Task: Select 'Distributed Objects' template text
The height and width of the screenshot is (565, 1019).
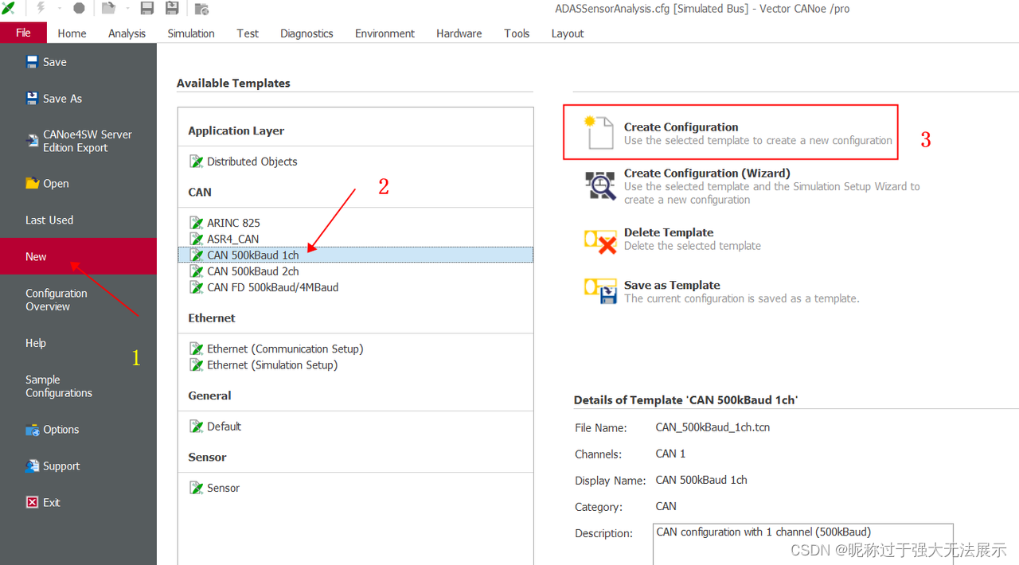Action: (x=252, y=162)
